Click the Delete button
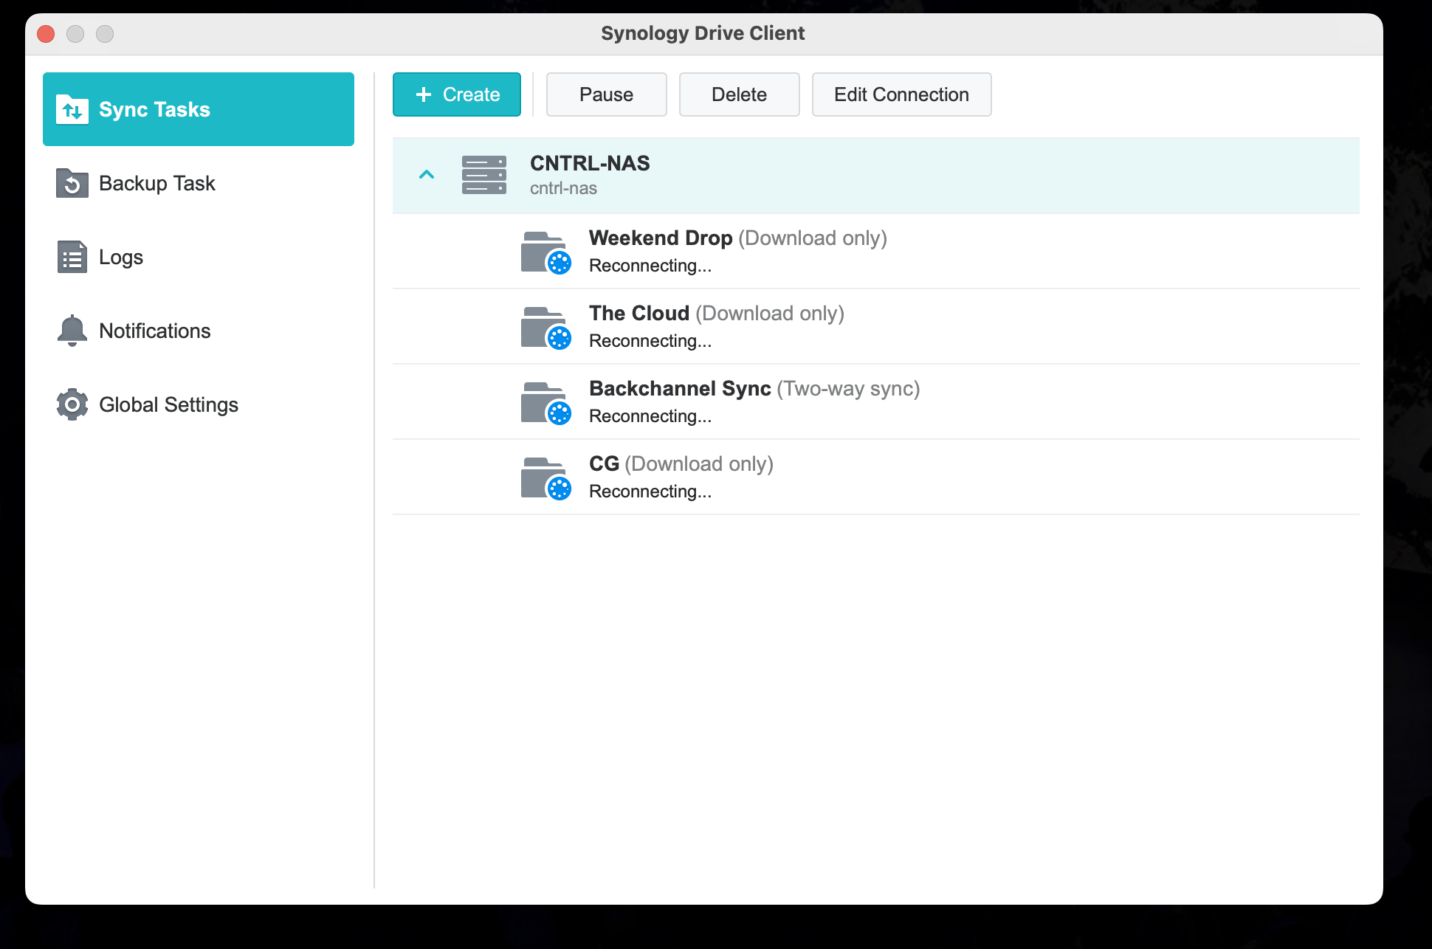 739,94
